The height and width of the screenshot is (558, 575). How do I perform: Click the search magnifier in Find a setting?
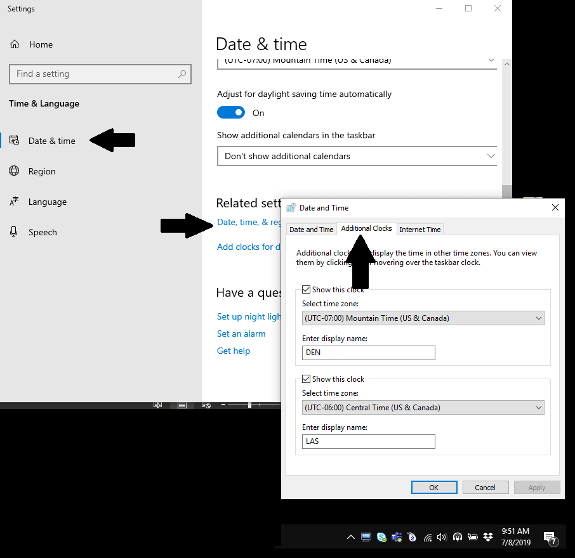[182, 74]
